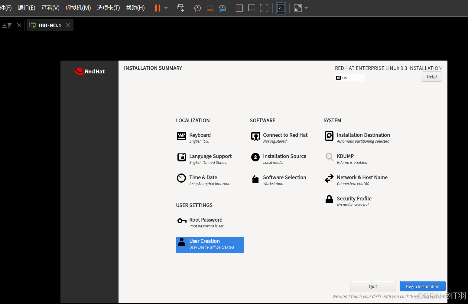Open Language Support icon
The height and width of the screenshot is (304, 468).
181,157
